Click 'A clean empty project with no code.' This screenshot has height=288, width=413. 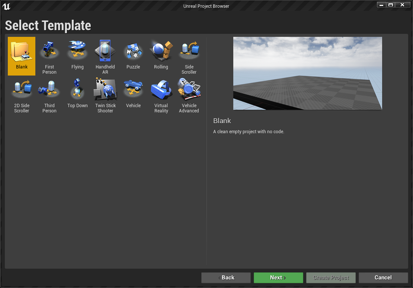[249, 131]
